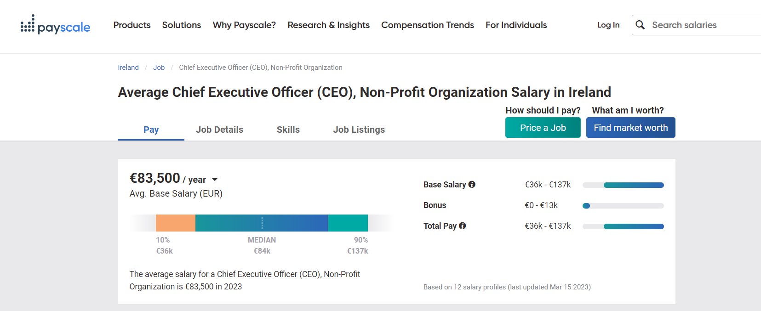This screenshot has height=311, width=761.
Task: Open the For Individuals menu
Action: coord(516,25)
